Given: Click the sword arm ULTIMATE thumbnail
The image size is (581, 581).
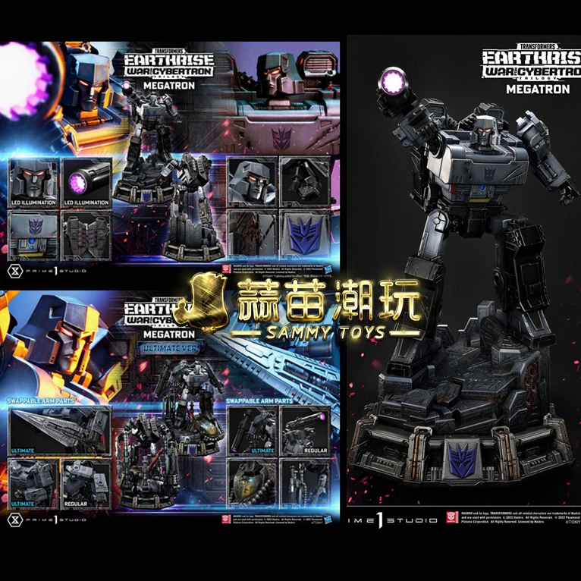Looking at the screenshot, I should 60,431.
